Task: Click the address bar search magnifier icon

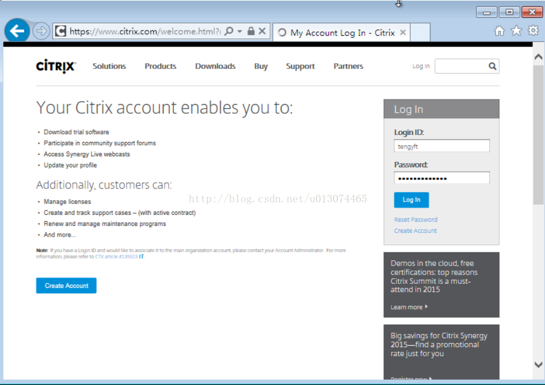Action: [229, 32]
